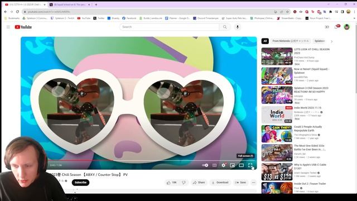Switch to the YouTube browser tab
The width and height of the screenshot is (357, 201).
pos(25,4)
